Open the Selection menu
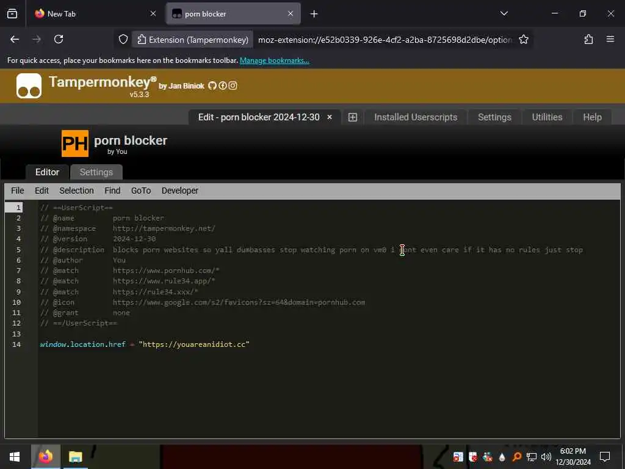The height and width of the screenshot is (469, 625). pyautogui.click(x=76, y=191)
